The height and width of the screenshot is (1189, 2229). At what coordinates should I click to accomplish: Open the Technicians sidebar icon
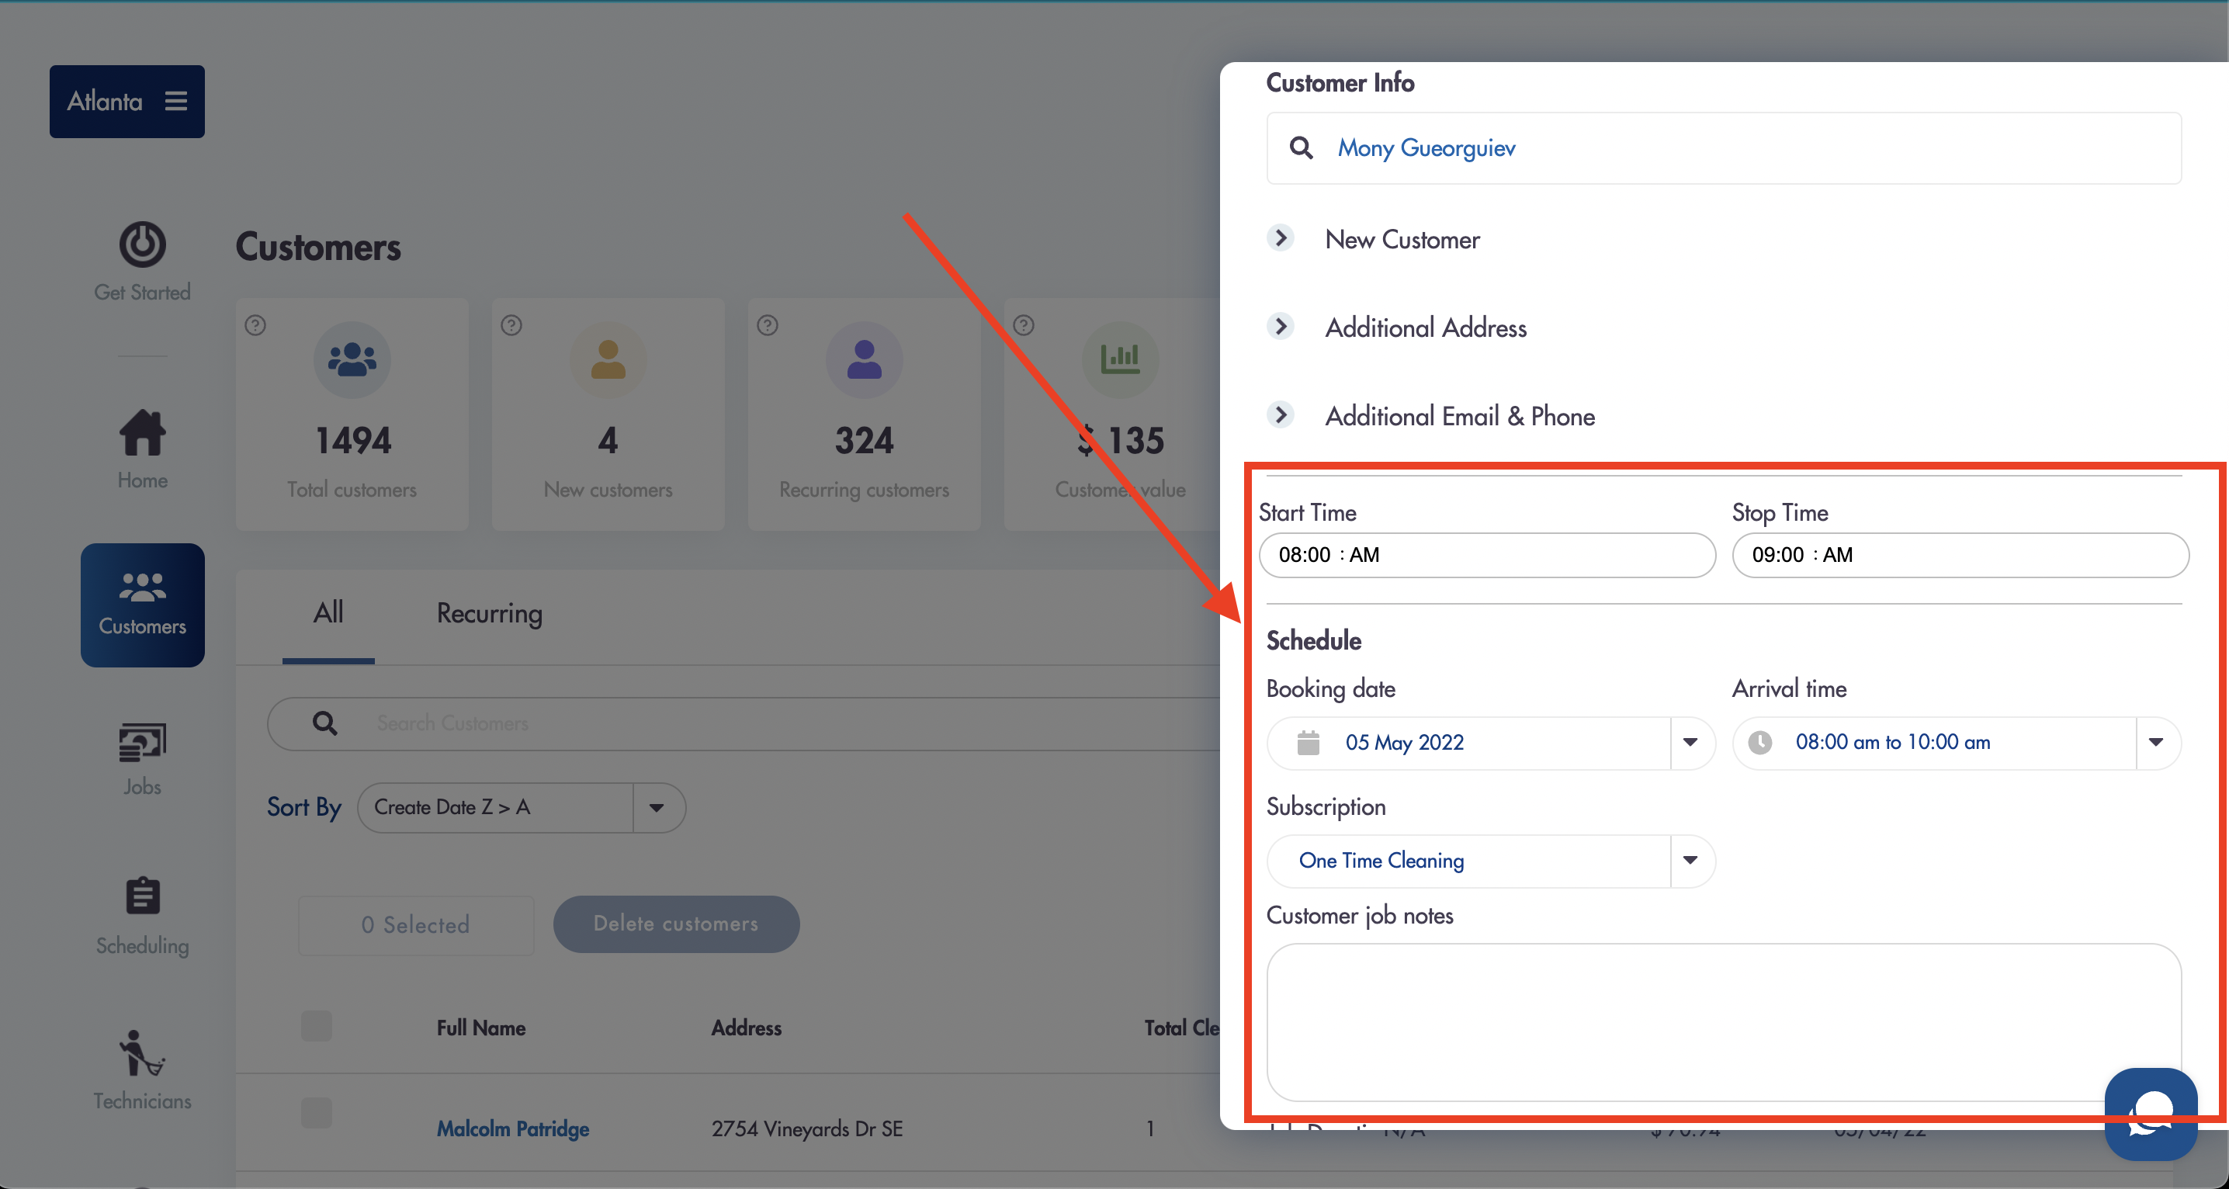coord(143,1052)
